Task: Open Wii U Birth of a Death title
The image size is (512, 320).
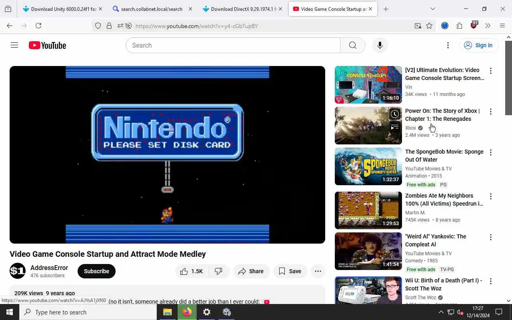Action: click(444, 284)
